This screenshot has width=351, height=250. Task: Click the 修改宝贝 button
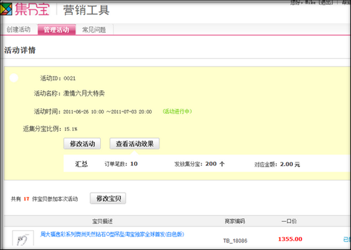pos(108,198)
